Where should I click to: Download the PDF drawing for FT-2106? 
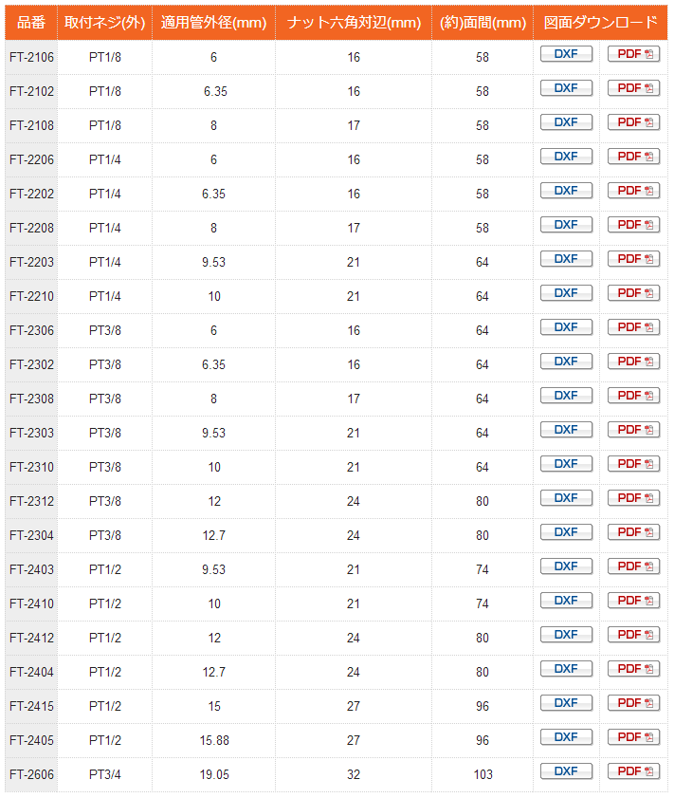(x=634, y=54)
